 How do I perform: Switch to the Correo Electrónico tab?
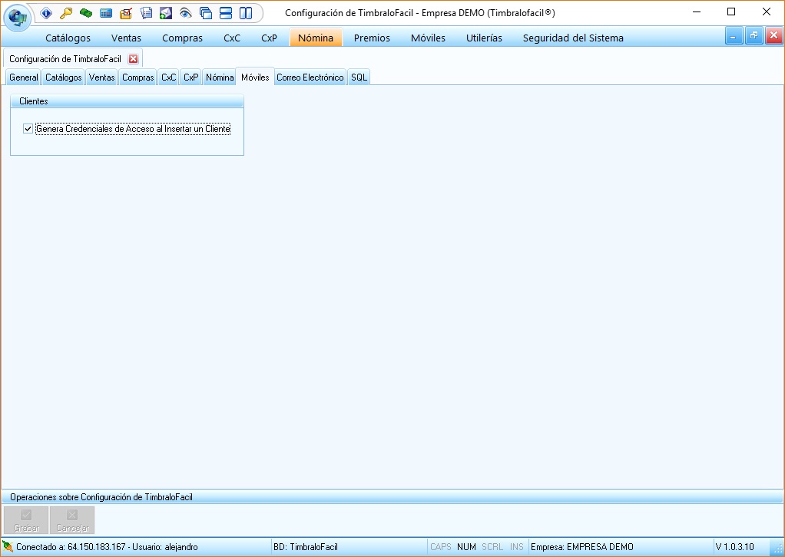pos(310,77)
